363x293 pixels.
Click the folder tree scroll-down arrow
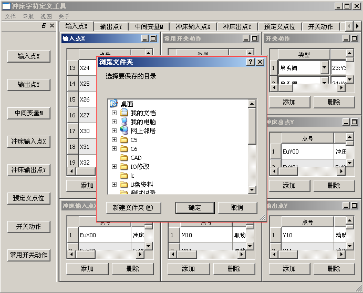(252, 190)
